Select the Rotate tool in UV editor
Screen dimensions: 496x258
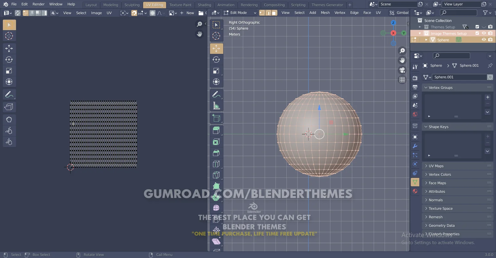point(9,59)
